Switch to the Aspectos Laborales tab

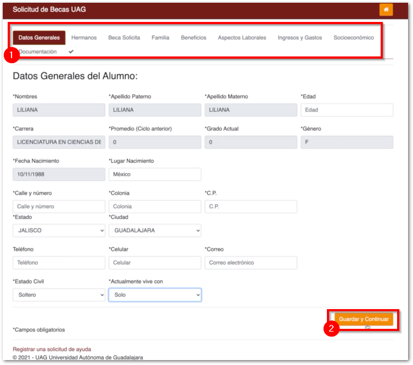tap(242, 38)
